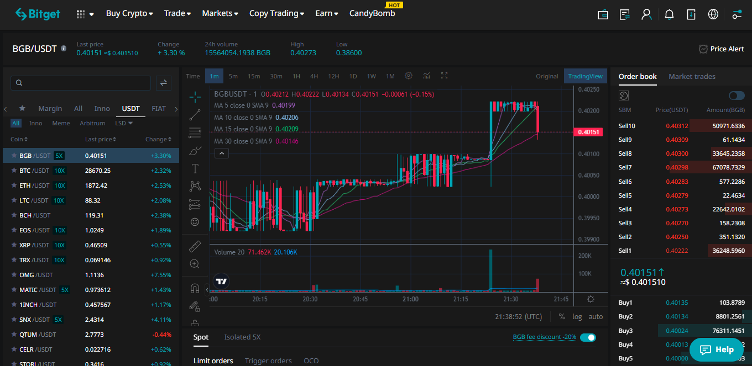Open the notifications bell
The width and height of the screenshot is (752, 366).
[669, 14]
